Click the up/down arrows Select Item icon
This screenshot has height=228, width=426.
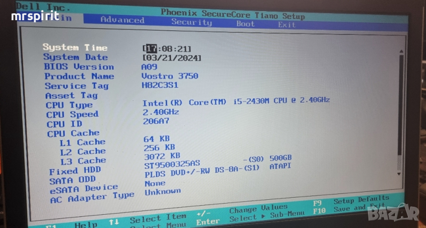pos(114,221)
